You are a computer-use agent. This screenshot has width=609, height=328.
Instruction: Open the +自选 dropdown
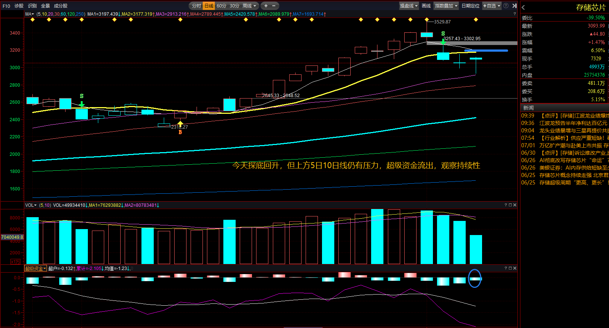[492, 6]
